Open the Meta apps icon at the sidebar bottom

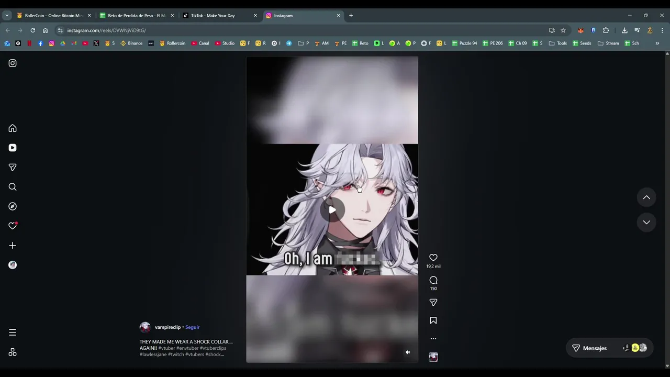point(13,352)
